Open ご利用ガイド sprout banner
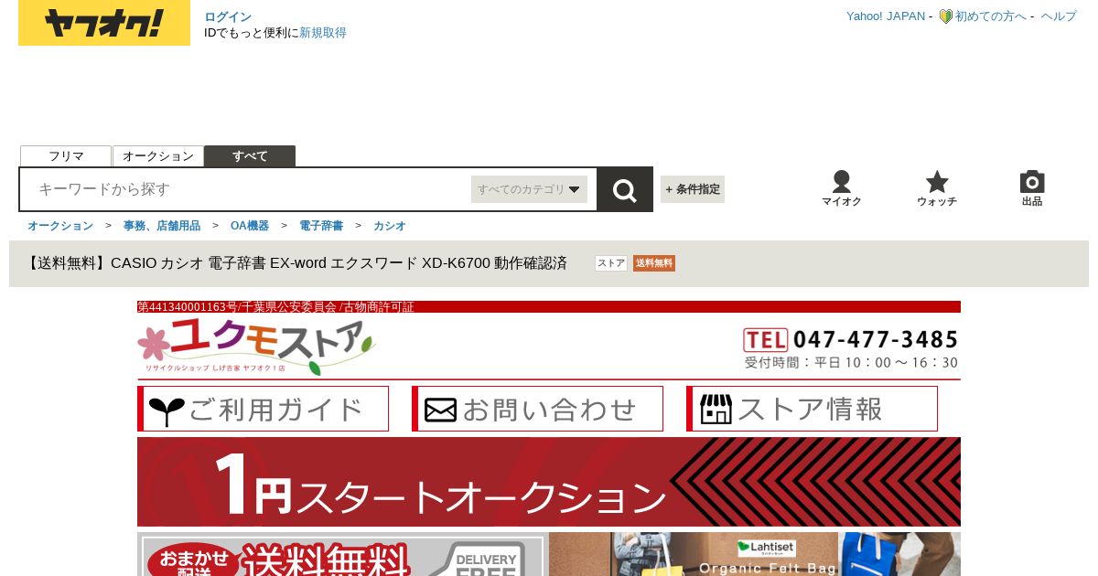 [264, 409]
